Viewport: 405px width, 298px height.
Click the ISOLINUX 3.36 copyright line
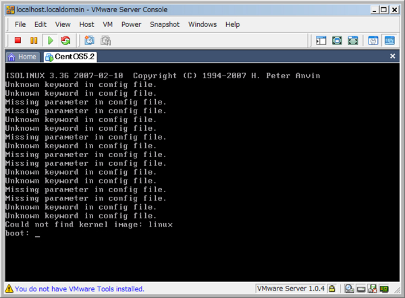click(x=163, y=76)
